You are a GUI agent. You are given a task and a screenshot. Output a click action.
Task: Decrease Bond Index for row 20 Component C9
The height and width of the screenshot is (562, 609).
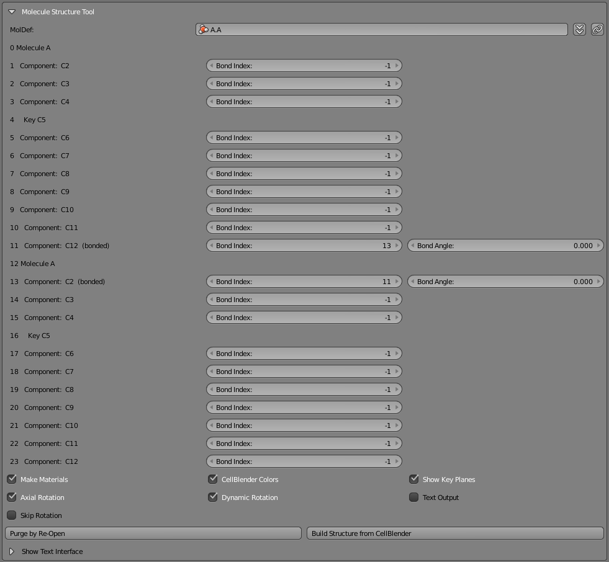click(x=211, y=407)
